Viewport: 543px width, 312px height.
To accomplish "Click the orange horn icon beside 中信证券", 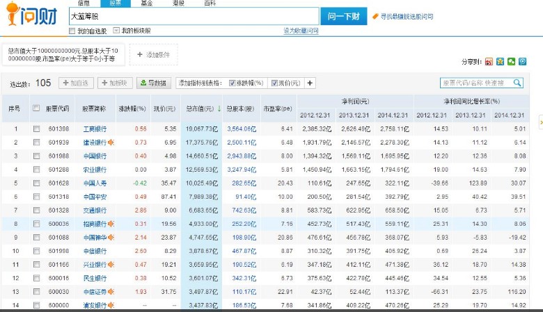I will [x=111, y=292].
